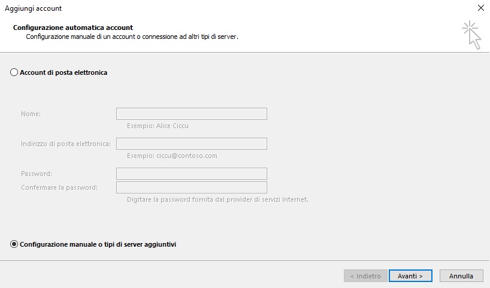Image resolution: width=490 pixels, height=288 pixels.
Task: Click the Password input box
Action: [x=192, y=174]
